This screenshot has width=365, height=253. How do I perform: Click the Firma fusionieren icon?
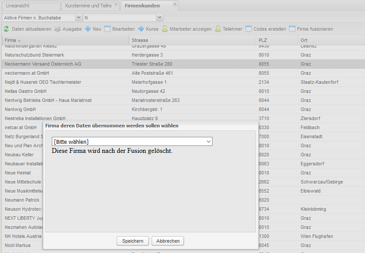click(292, 29)
